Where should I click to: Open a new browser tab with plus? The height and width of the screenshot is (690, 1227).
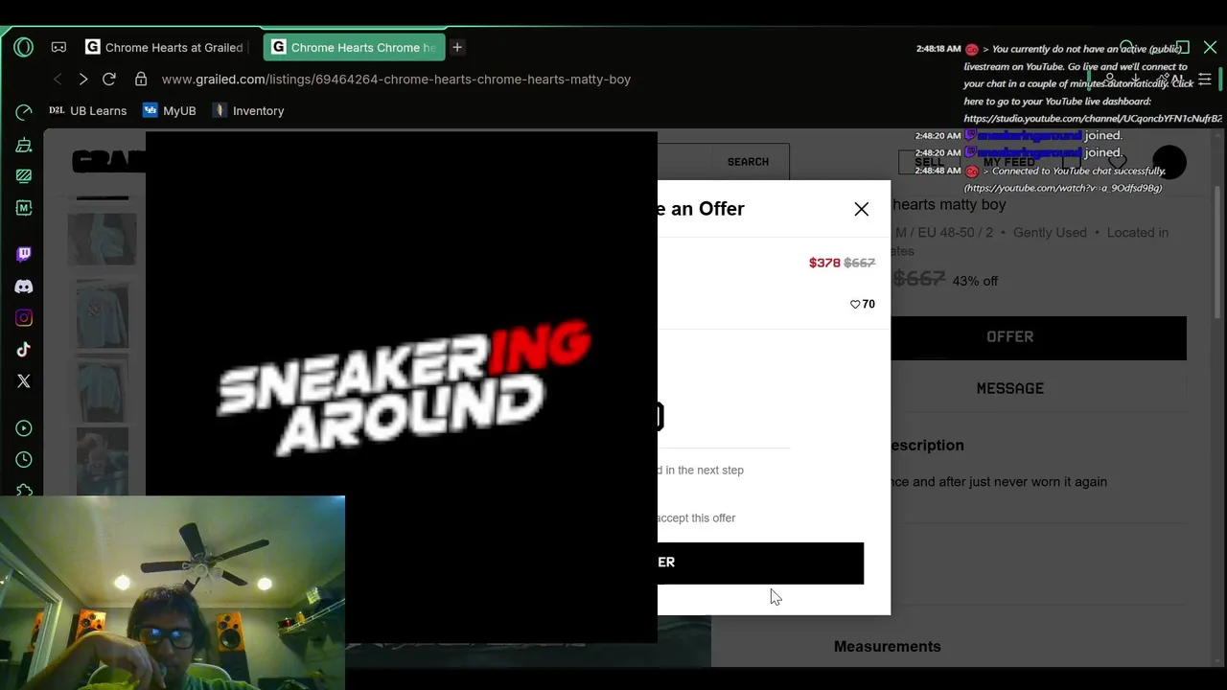457,47
